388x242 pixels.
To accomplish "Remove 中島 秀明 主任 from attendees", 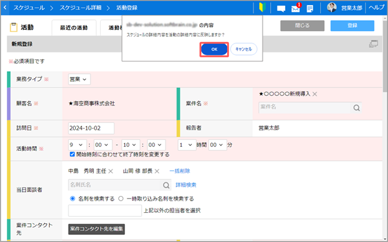I will point(111,171).
